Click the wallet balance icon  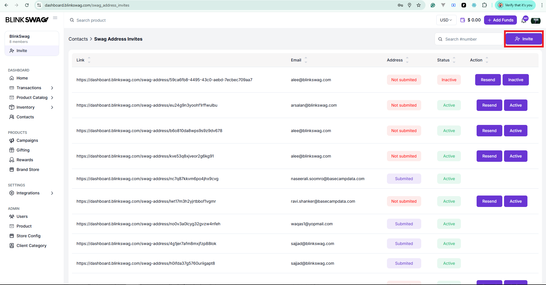click(x=463, y=20)
